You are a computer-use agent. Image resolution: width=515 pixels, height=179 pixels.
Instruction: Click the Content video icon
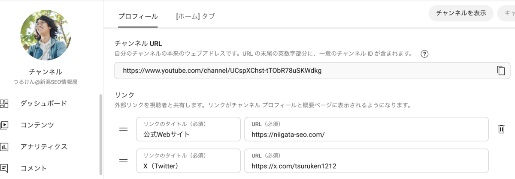[x=4, y=125]
